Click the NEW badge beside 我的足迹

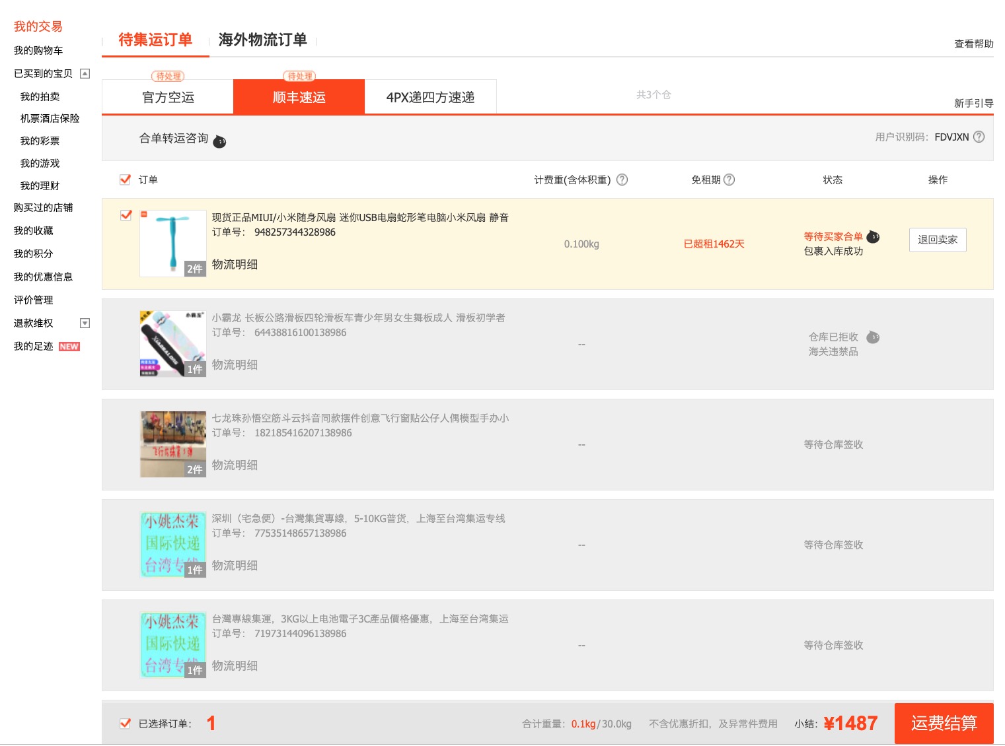coord(69,347)
